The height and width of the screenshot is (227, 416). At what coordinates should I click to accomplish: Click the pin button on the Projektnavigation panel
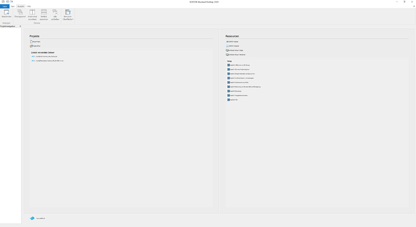coord(20,26)
